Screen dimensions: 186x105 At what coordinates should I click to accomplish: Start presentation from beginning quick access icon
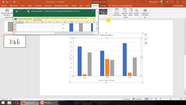click(14, 2)
